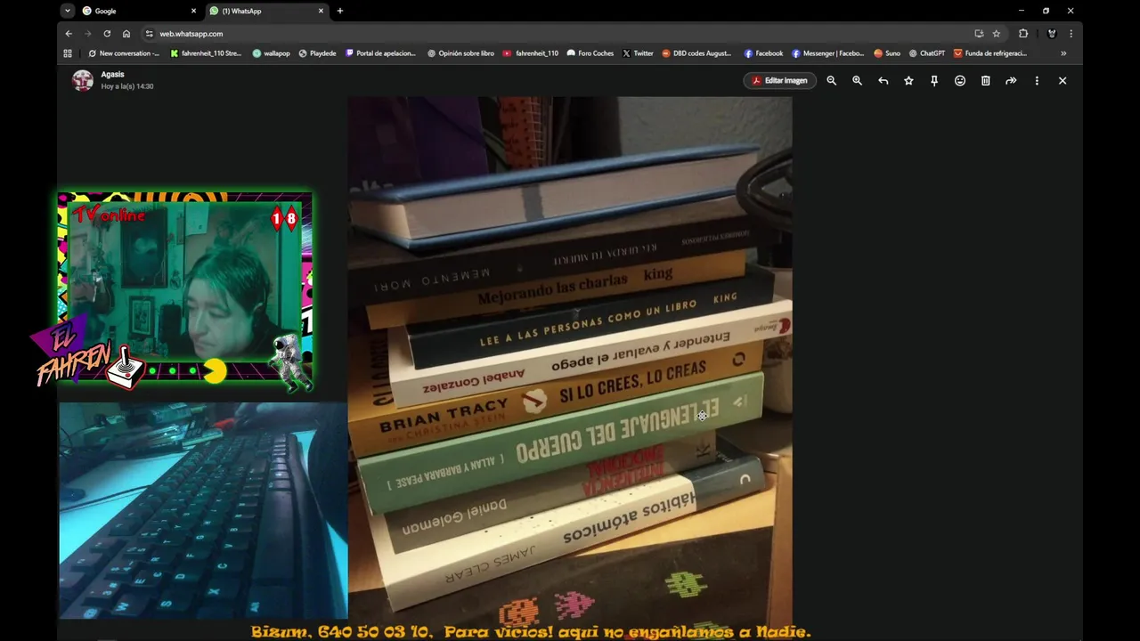Screen dimensions: 1140x641
Task: Expand the tab search dropdown
Action: (x=67, y=11)
